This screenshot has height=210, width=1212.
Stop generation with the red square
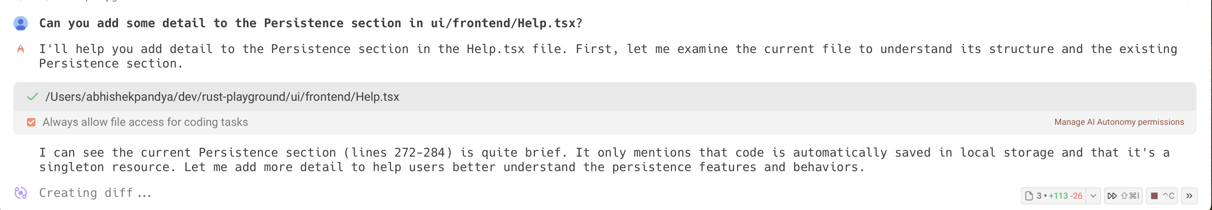pyautogui.click(x=1154, y=196)
